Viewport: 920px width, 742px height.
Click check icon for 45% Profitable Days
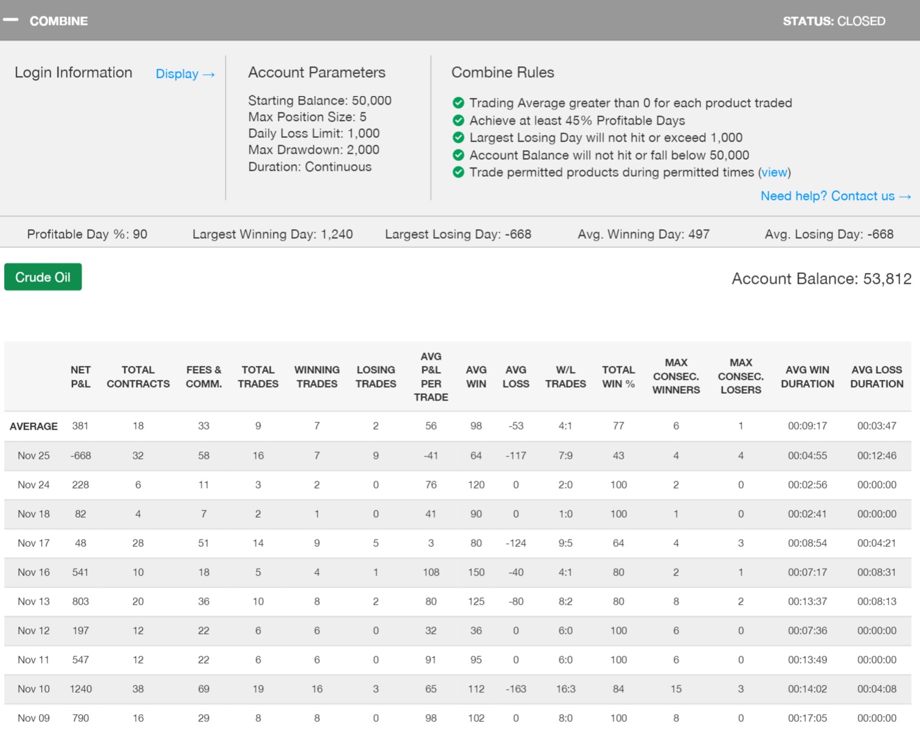coord(458,120)
